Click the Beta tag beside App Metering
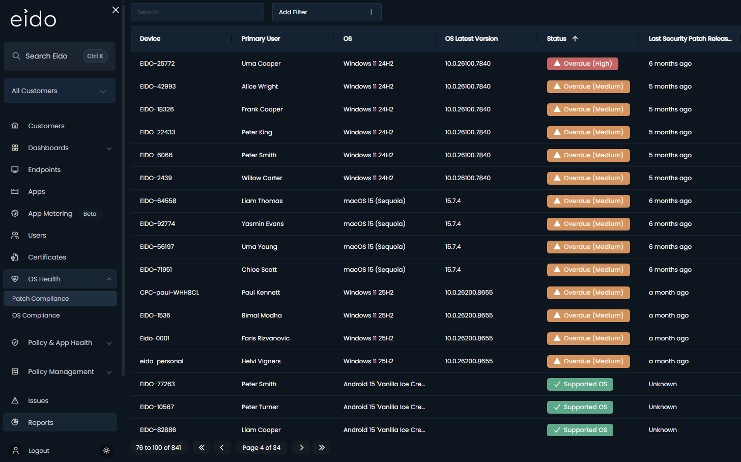 tap(90, 214)
